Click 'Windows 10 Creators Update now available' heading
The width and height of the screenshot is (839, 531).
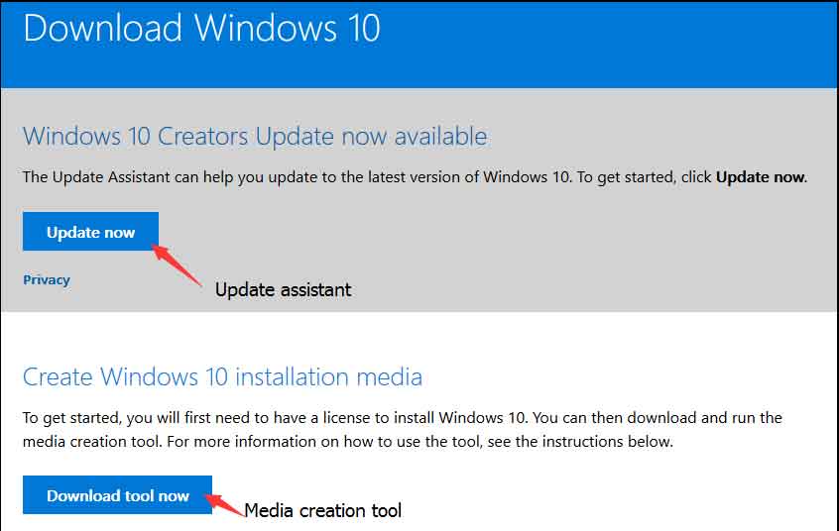tap(255, 136)
